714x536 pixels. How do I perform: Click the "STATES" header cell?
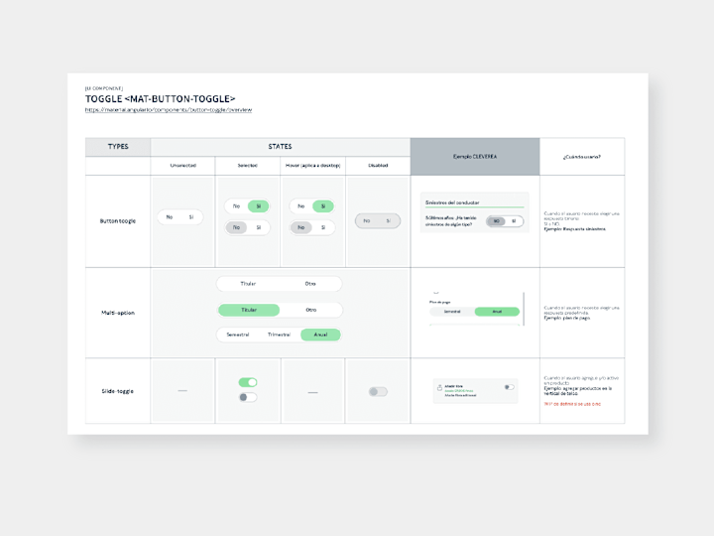pos(280,147)
